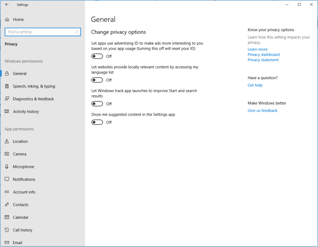Open Speech, inking, & typing settings
The width and height of the screenshot is (318, 247).
coord(34,86)
